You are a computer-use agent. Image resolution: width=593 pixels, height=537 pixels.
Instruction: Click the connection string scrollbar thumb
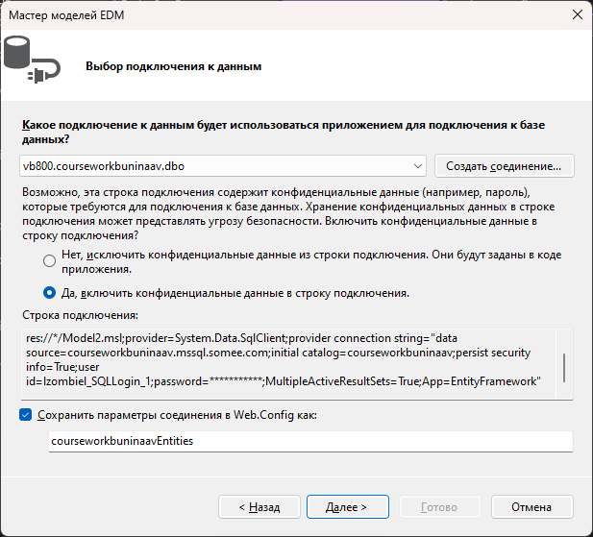(564, 368)
